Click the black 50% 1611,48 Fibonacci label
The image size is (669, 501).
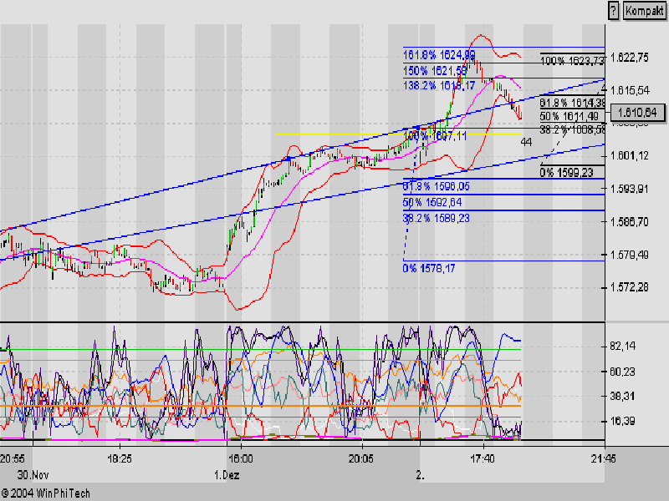coord(569,116)
